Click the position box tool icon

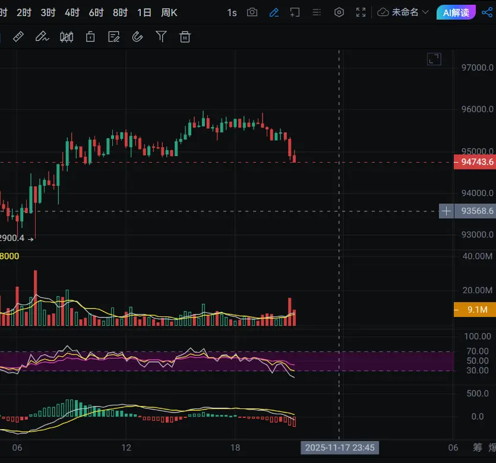tap(90, 37)
